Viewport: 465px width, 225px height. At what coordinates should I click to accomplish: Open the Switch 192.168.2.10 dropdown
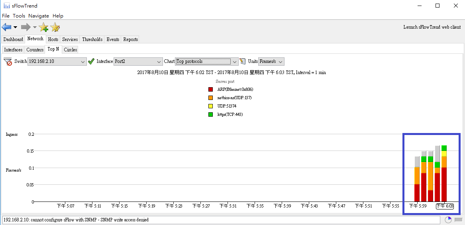click(57, 61)
